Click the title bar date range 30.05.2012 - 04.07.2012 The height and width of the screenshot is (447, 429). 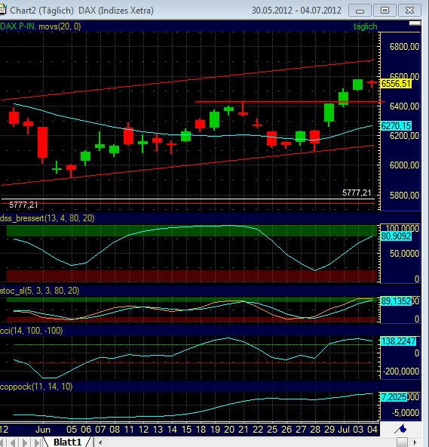(x=296, y=11)
